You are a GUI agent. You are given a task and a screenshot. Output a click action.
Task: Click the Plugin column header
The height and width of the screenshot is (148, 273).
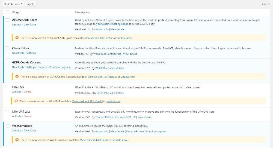click(x=16, y=12)
